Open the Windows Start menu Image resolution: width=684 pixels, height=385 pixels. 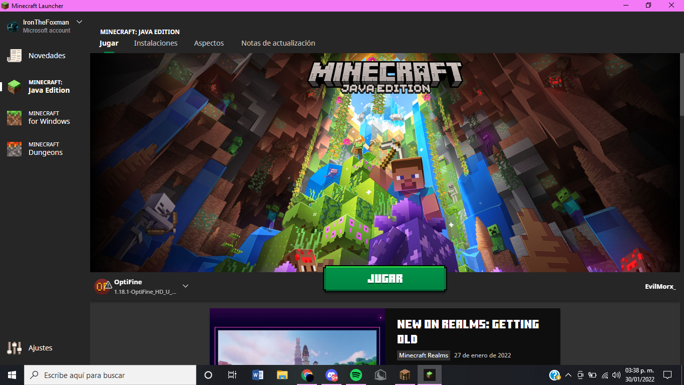[12, 375]
